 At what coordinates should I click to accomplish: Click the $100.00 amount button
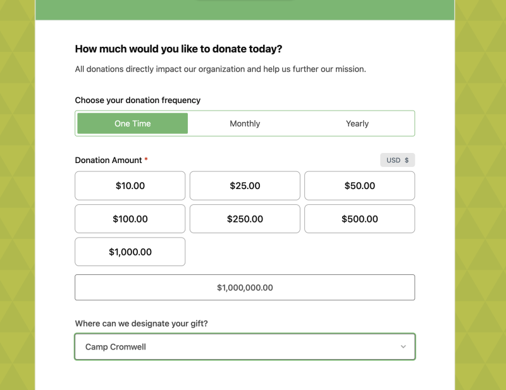[130, 219]
